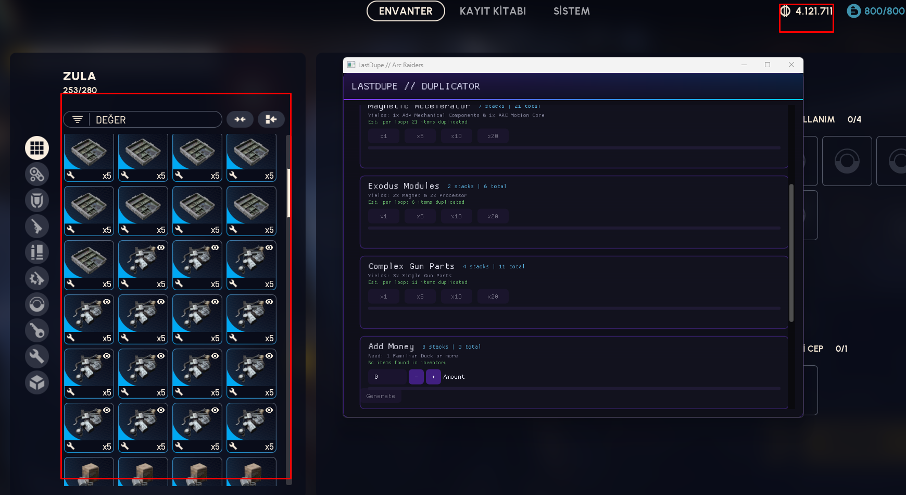Click x10 under Magnetic Accelerator
The width and height of the screenshot is (906, 495).
click(x=457, y=136)
